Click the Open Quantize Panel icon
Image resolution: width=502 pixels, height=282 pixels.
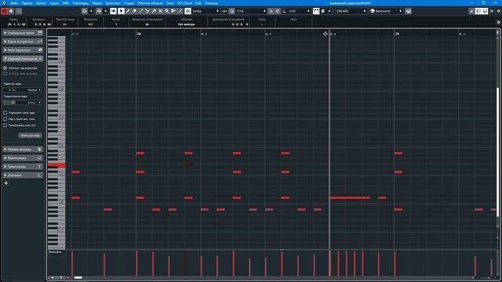pos(277,11)
